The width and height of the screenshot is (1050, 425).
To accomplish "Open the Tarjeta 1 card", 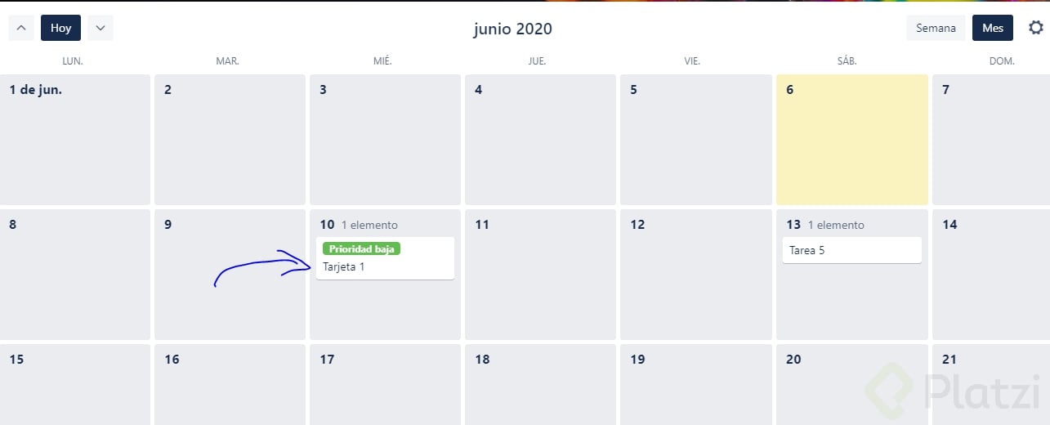I will pos(385,266).
